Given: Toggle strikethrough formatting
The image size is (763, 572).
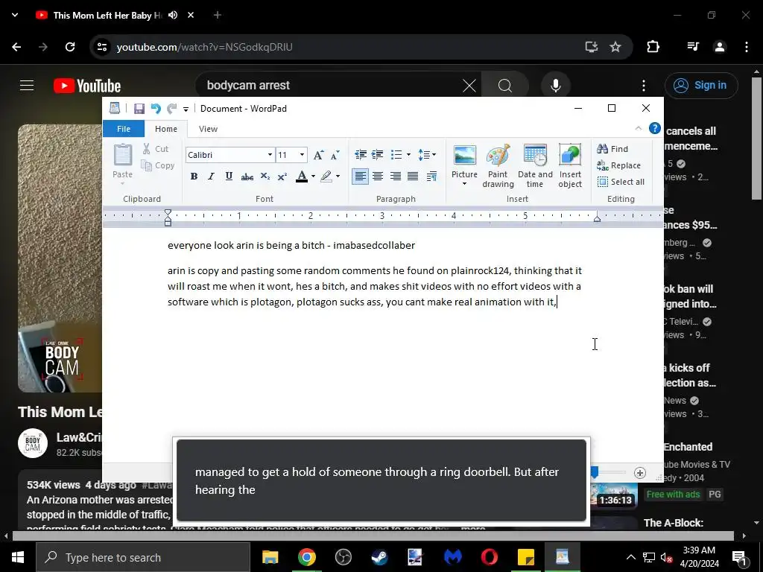Looking at the screenshot, I should coord(247,176).
